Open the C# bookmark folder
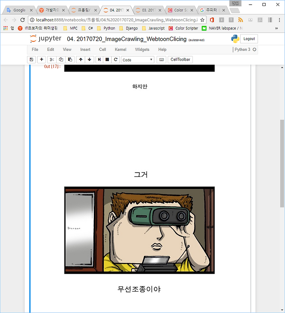This screenshot has height=313, width=285. (x=87, y=28)
